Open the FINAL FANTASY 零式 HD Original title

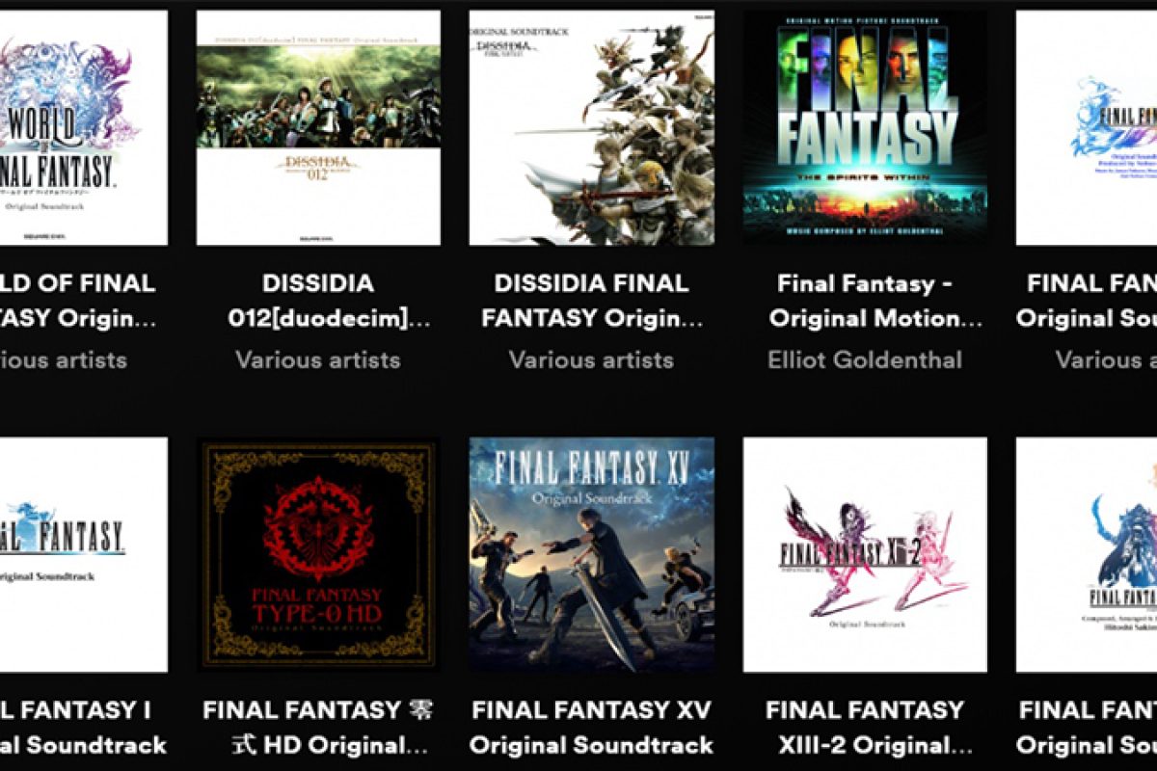318,728
